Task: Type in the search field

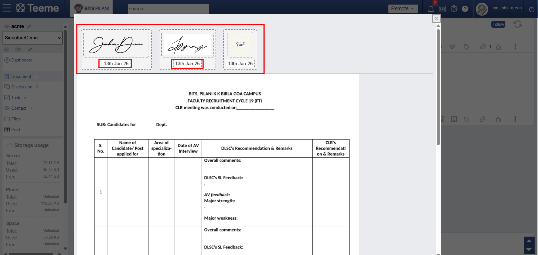Action: pyautogui.click(x=168, y=9)
